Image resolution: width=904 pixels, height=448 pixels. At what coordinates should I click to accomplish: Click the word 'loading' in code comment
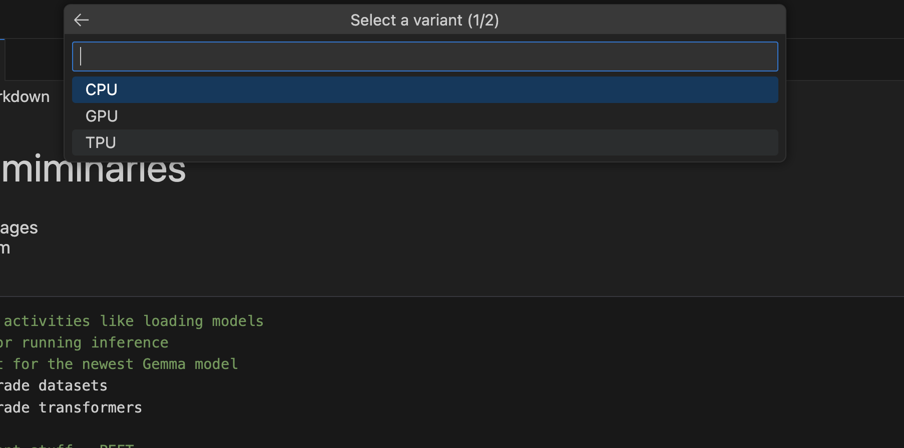(x=173, y=321)
